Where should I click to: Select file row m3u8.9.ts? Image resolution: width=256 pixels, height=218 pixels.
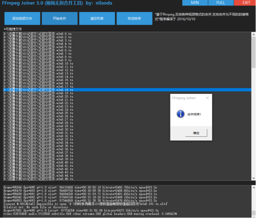point(127,60)
